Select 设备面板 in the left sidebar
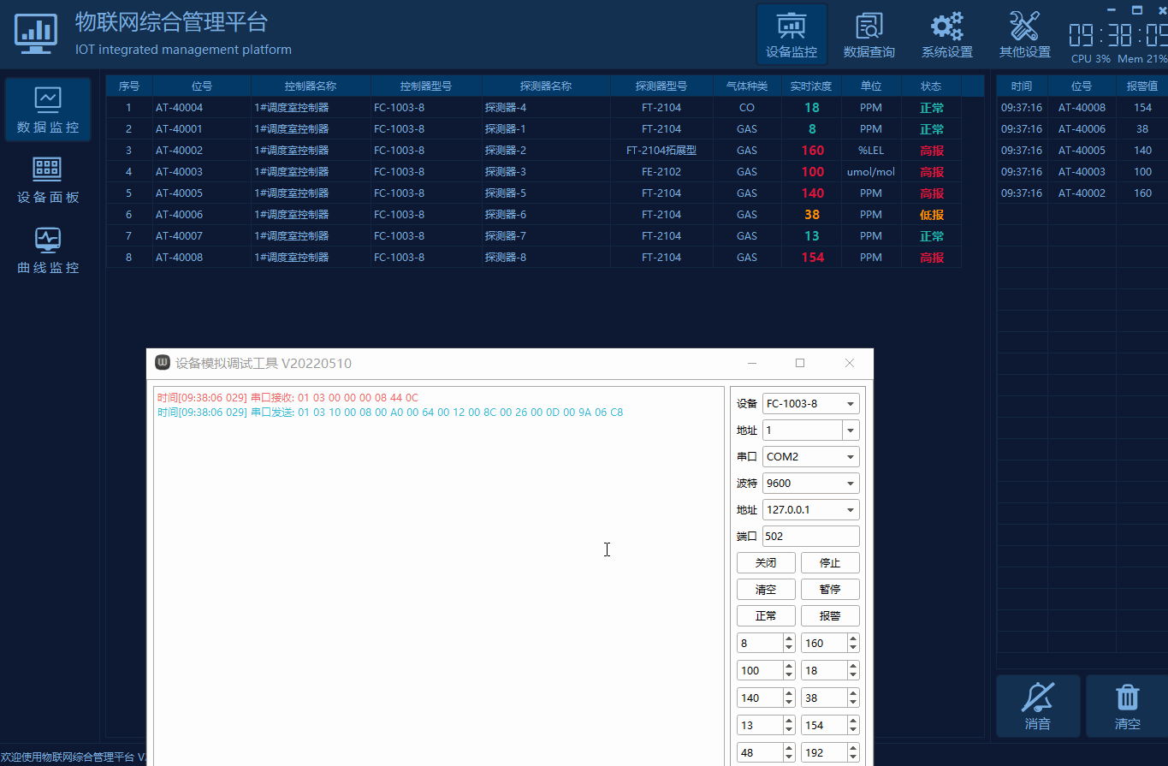This screenshot has height=766, width=1168. coord(48,180)
